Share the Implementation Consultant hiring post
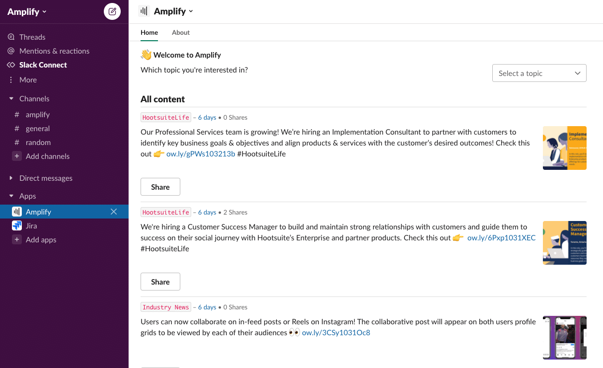This screenshot has width=603, height=368. tap(160, 187)
